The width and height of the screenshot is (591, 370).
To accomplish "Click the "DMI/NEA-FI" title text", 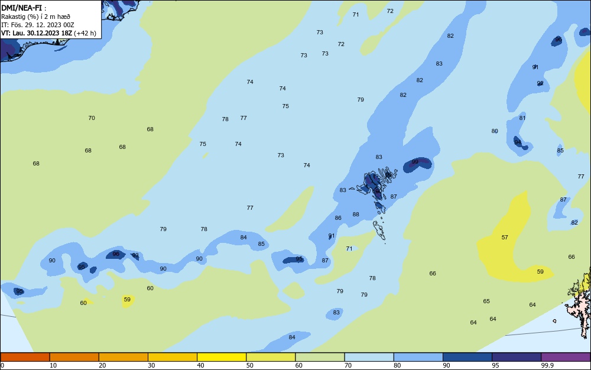I will point(21,8).
